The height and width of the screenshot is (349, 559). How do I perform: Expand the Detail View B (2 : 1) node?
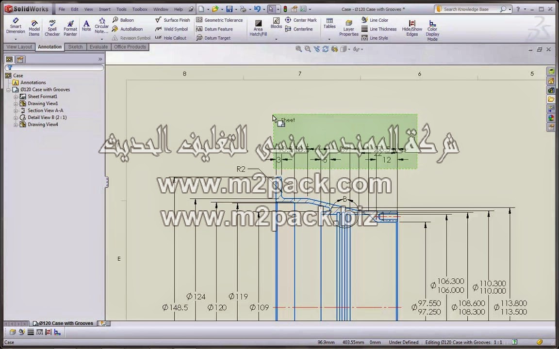pos(16,117)
